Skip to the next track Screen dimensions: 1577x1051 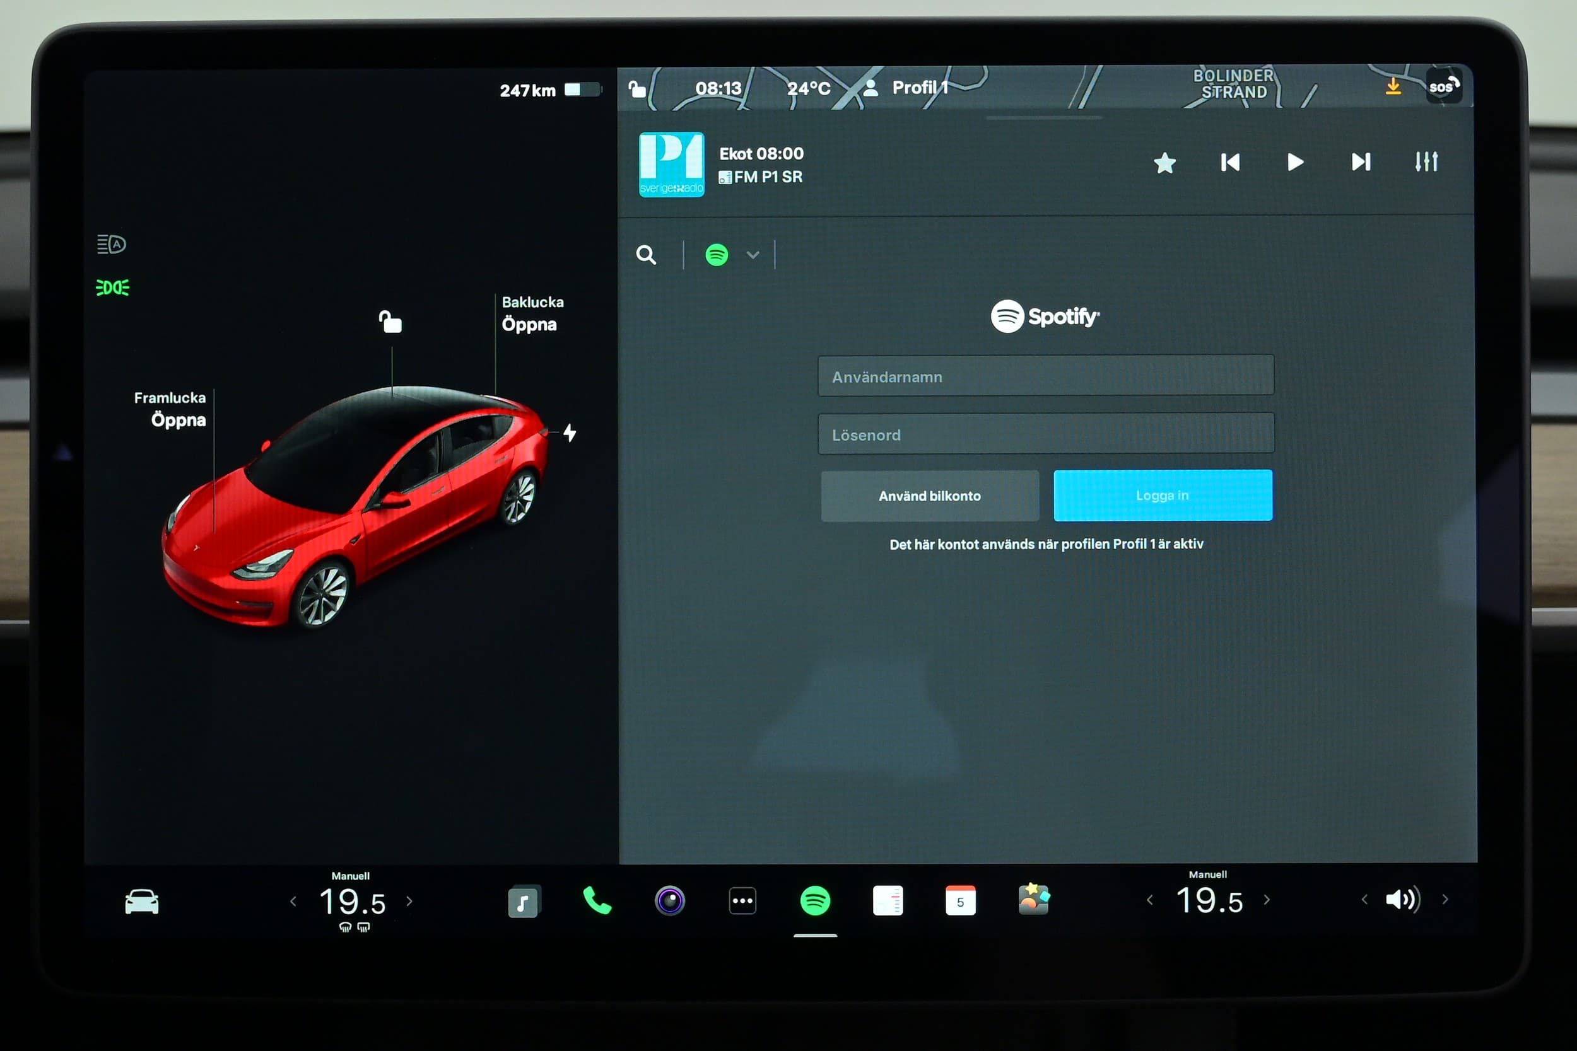[x=1361, y=162]
